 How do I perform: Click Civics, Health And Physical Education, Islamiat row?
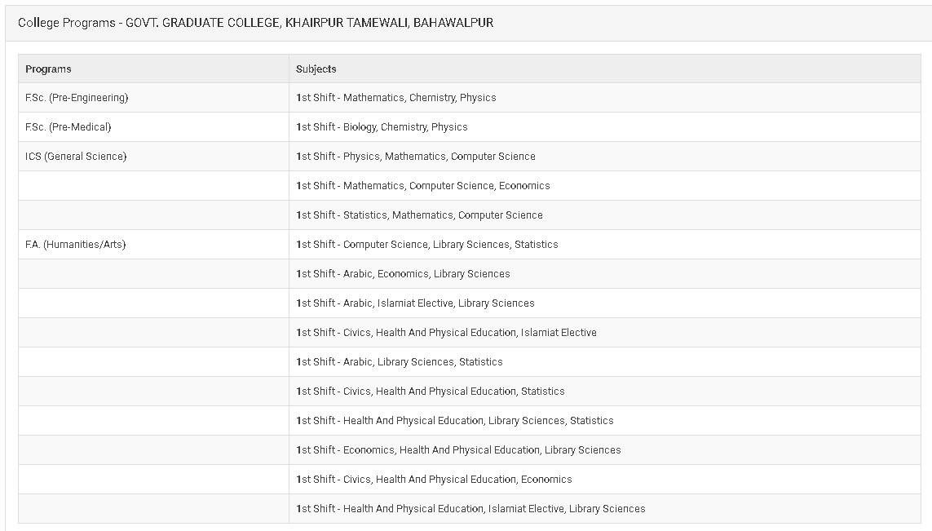pyautogui.click(x=605, y=333)
